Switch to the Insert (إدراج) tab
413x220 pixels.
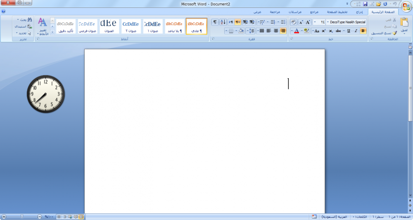(x=360, y=12)
